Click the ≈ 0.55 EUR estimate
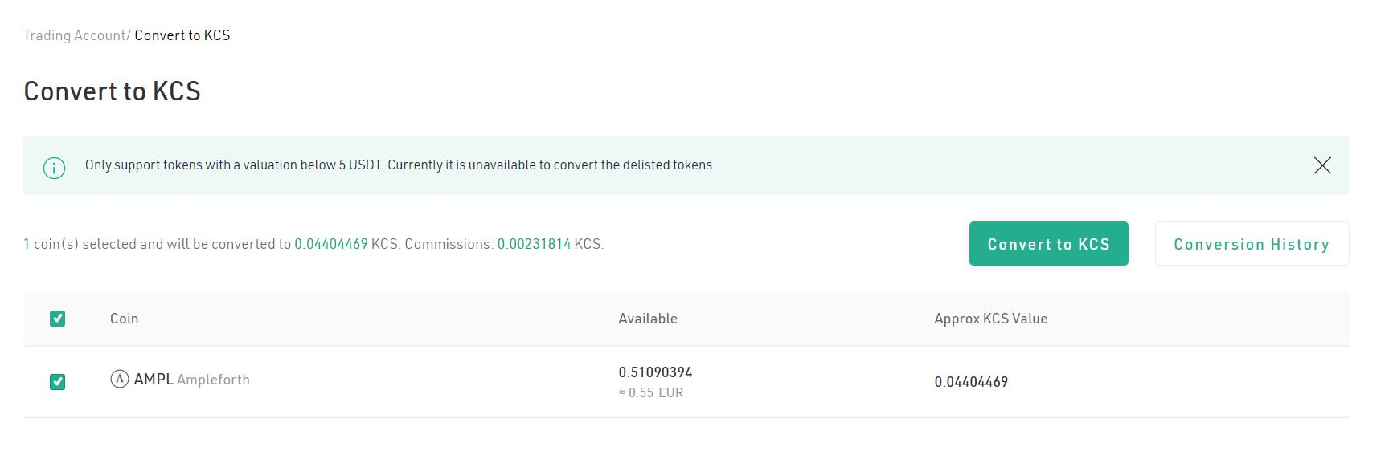The width and height of the screenshot is (1393, 451). pos(650,393)
